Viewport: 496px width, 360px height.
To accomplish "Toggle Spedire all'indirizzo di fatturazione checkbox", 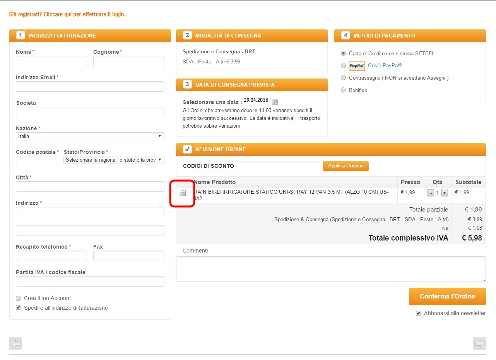I will [x=18, y=308].
